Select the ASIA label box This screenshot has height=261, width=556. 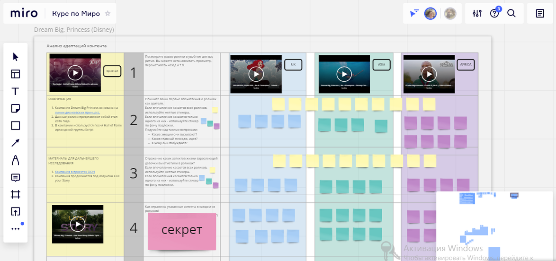pyautogui.click(x=382, y=65)
